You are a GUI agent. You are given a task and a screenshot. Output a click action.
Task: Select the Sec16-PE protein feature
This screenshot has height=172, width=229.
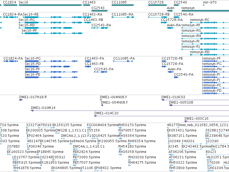[x=51, y=77]
